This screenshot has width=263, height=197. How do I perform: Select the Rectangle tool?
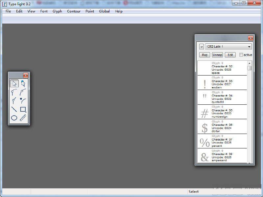coord(23,109)
